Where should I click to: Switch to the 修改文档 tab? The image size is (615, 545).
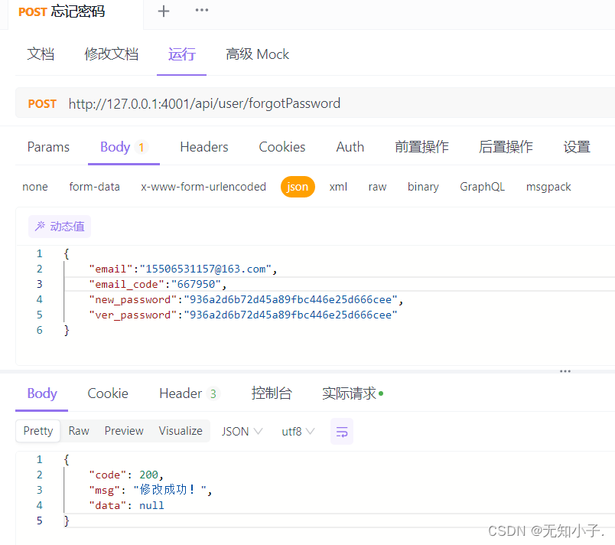[112, 54]
